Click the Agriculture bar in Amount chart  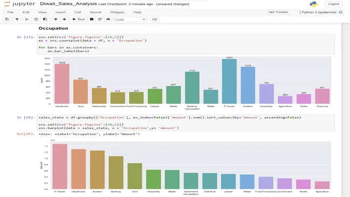click(322, 185)
